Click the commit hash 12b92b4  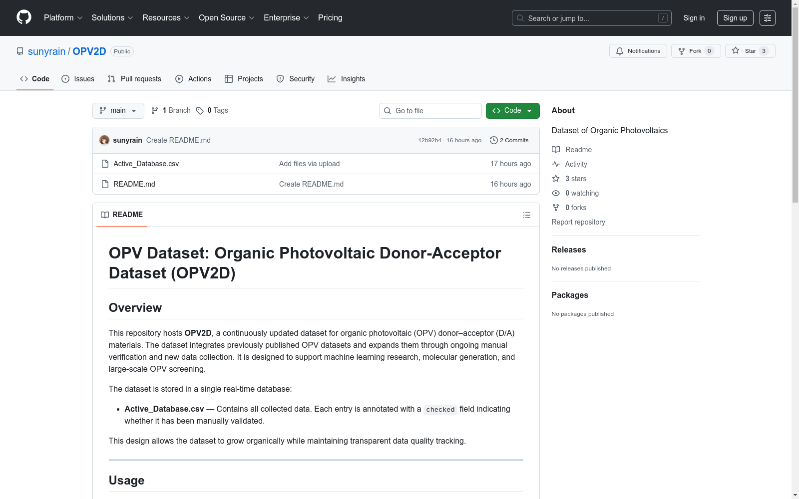point(430,140)
